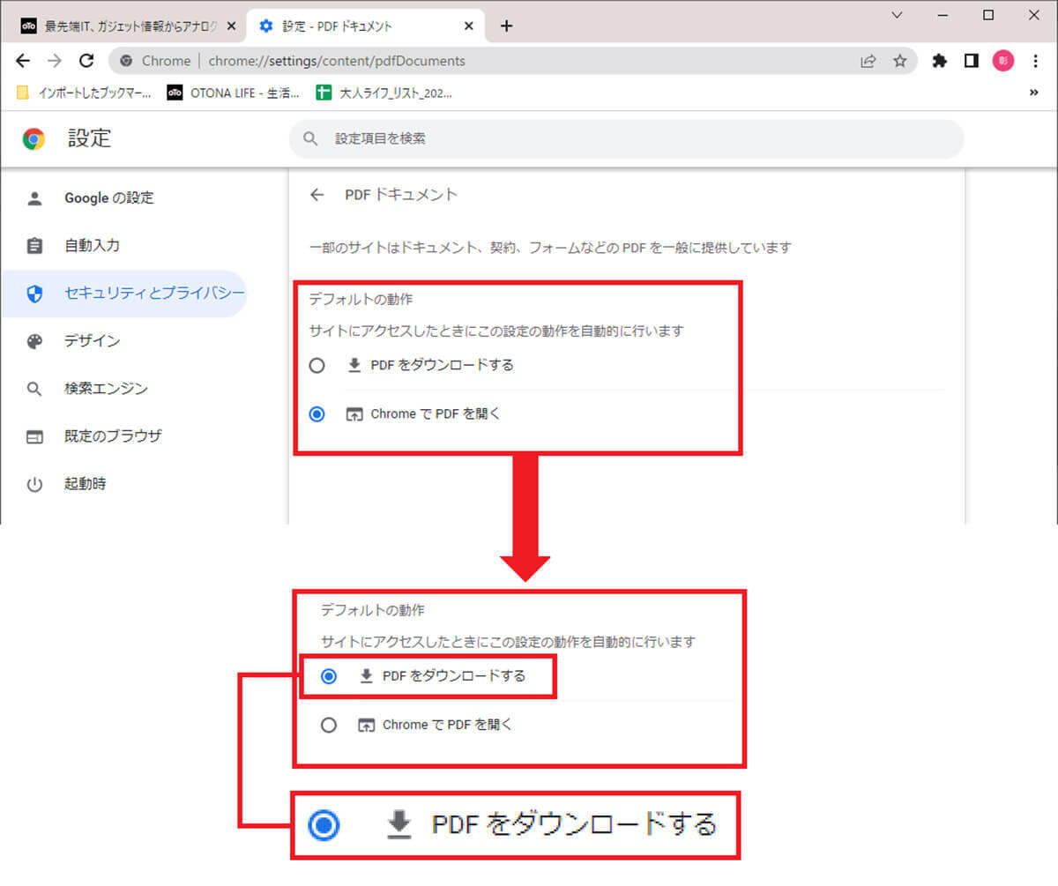The width and height of the screenshot is (1058, 886).
Task: Expand the hidden bookmarks chevron
Action: tap(1033, 93)
